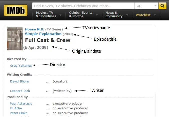Open the Simple Explanation episode link

point(43,34)
